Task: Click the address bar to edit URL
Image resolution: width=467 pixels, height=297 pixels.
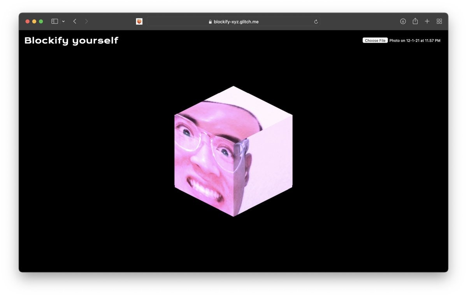Action: click(253, 22)
